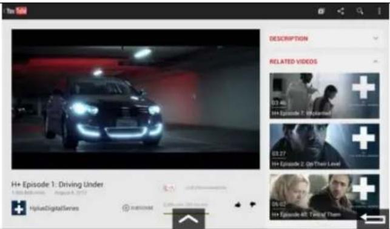The image size is (390, 229).
Task: Open the HplusDigitalSeries channel avatar
Action: (x=19, y=208)
